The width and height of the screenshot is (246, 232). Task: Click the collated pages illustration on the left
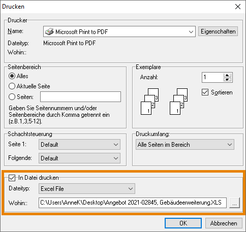pos(150,102)
